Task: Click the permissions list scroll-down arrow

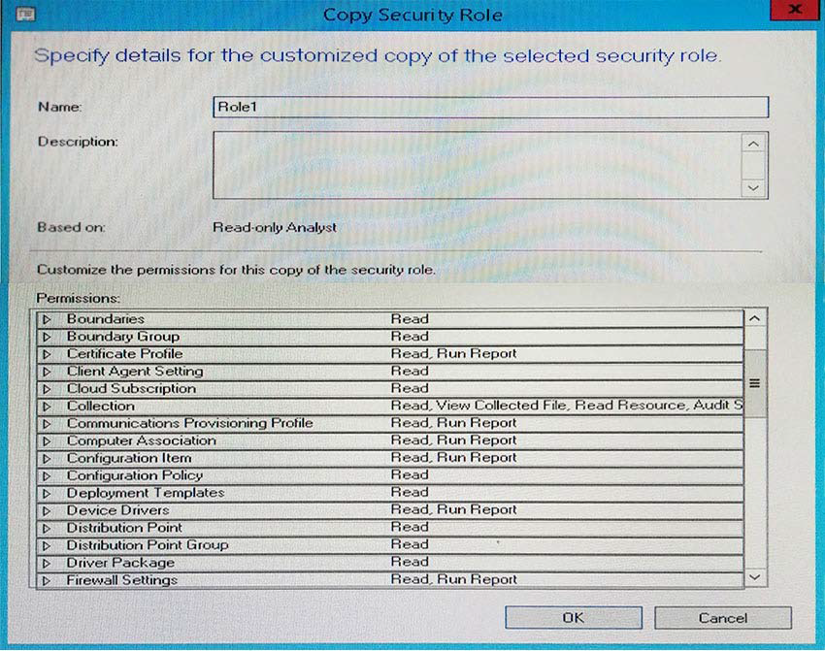Action: pos(754,577)
